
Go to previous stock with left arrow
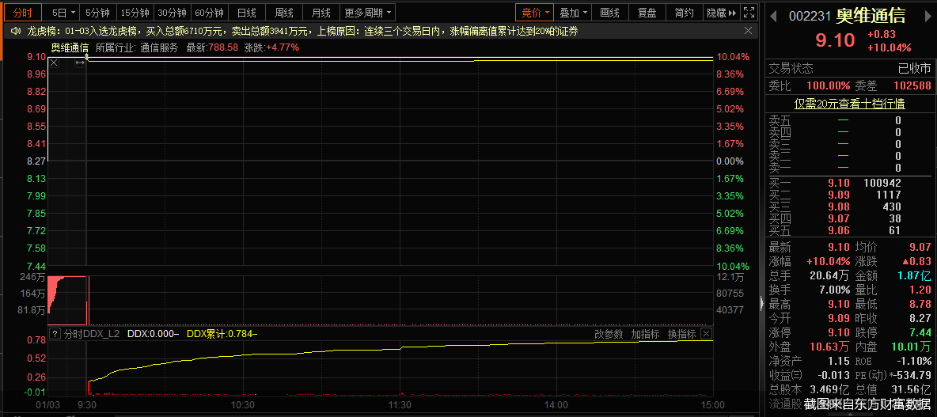tap(774, 17)
